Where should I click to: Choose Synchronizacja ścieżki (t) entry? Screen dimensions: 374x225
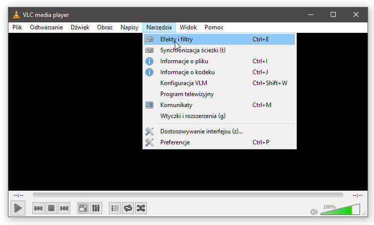219,50
